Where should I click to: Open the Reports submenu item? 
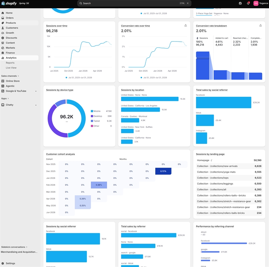tap(10, 63)
